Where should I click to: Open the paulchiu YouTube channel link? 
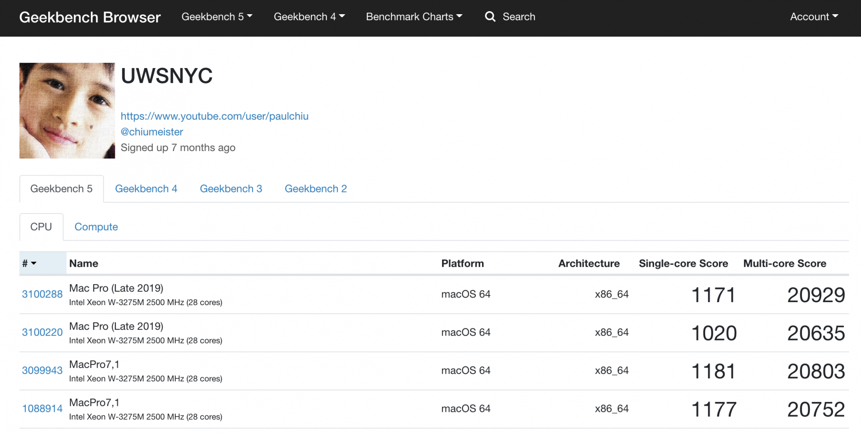[x=214, y=116]
